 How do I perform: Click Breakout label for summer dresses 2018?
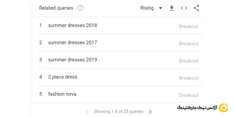[189, 26]
